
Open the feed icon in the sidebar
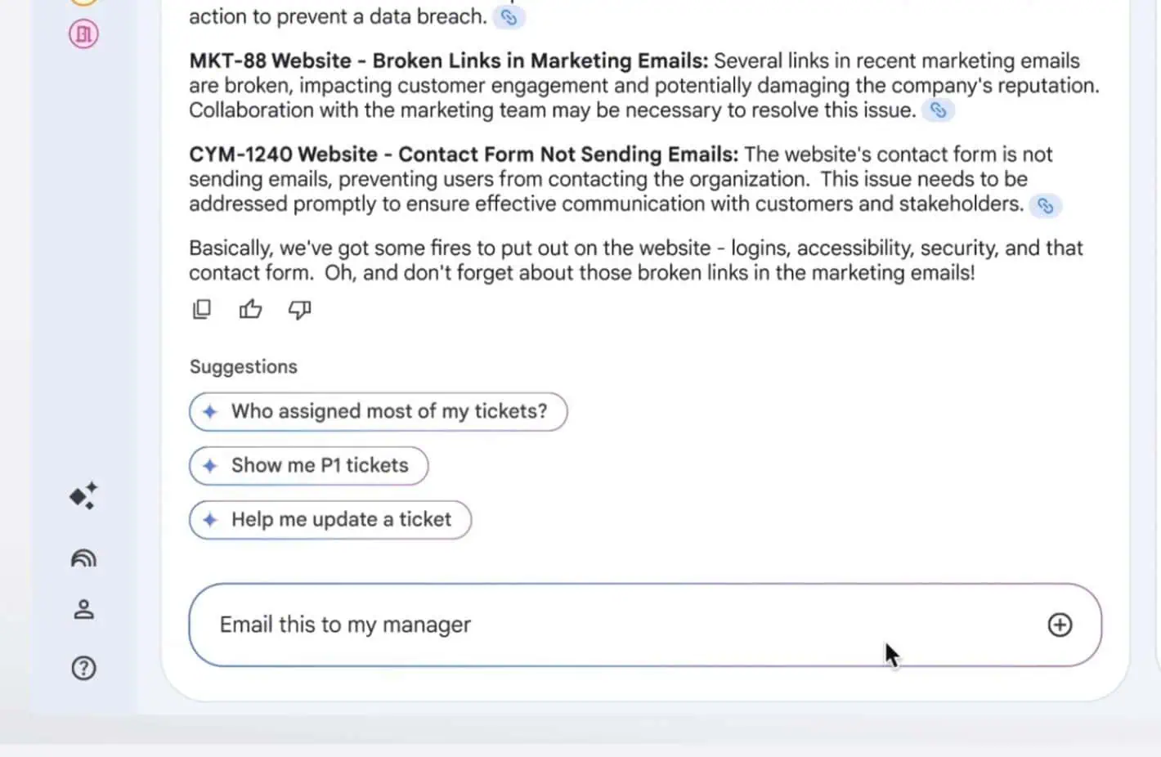click(x=83, y=558)
